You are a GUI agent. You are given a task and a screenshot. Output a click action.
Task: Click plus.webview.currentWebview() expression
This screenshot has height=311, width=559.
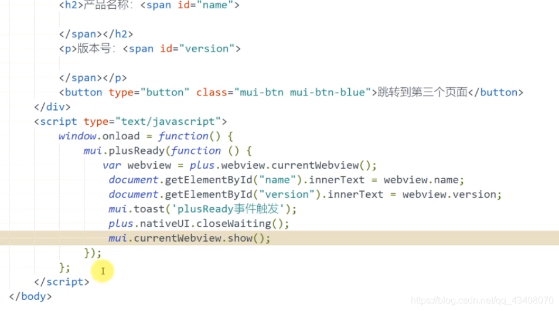pos(280,165)
